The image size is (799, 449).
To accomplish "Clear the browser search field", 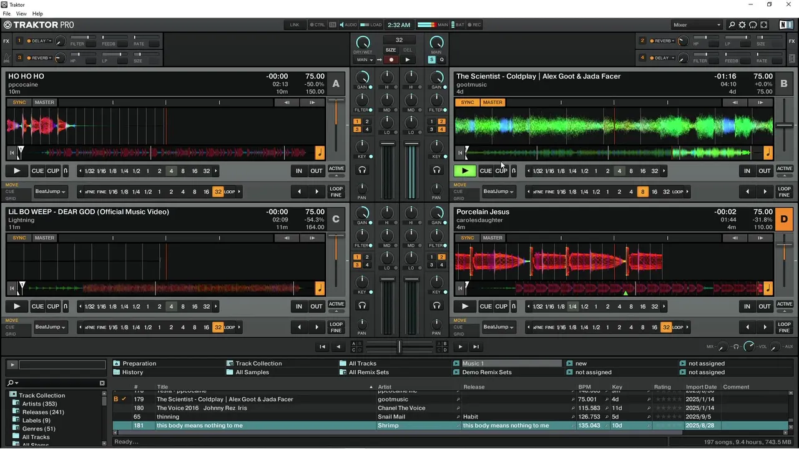I will tap(102, 383).
